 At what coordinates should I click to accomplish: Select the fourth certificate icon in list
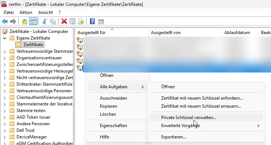coord(80,61)
